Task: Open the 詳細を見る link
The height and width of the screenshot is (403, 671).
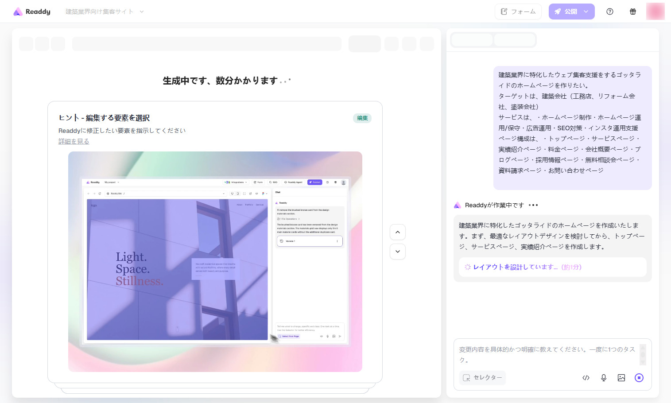Action: (74, 141)
